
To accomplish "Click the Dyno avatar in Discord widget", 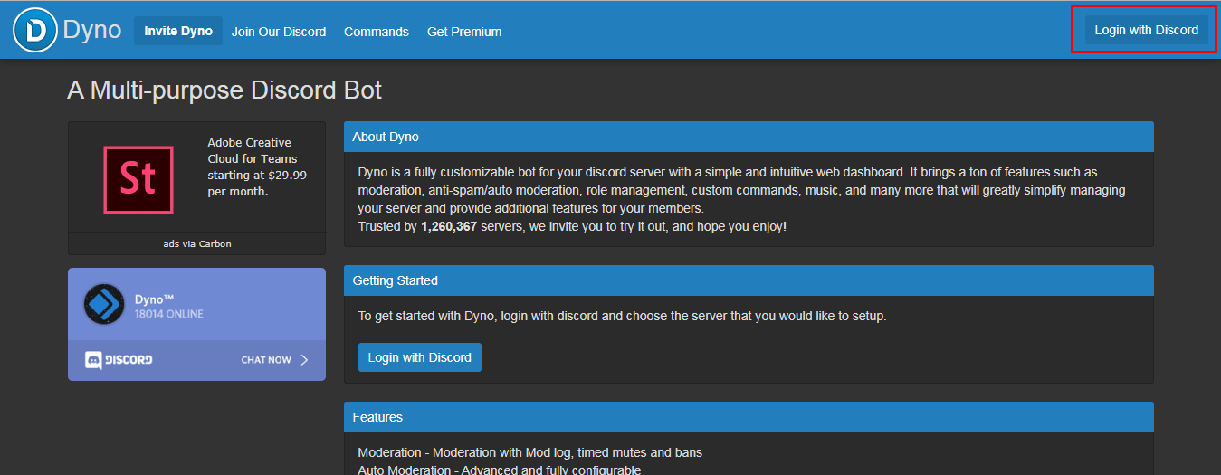I will 104,304.
